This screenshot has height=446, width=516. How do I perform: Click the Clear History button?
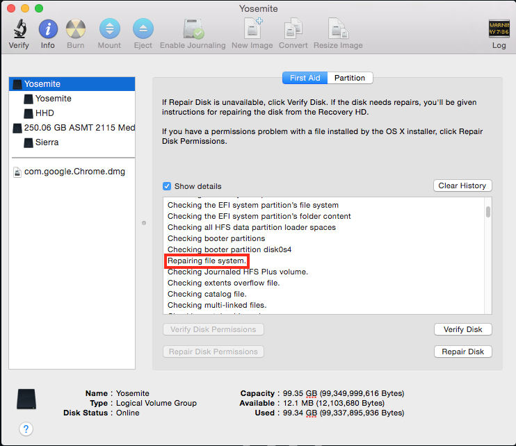462,185
